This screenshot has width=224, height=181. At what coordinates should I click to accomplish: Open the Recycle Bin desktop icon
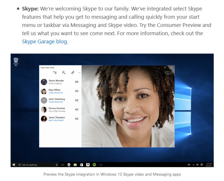point(16,61)
